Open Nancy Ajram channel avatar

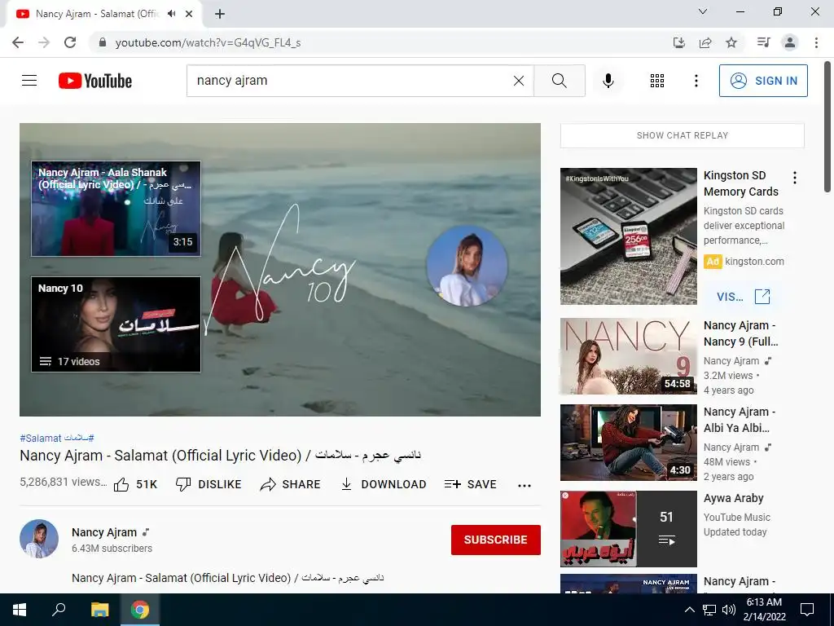39,539
